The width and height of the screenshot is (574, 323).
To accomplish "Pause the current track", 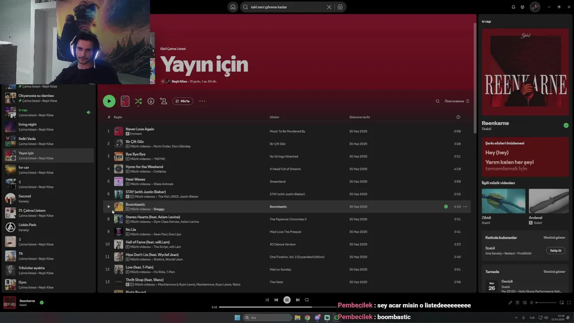I will tap(287, 300).
